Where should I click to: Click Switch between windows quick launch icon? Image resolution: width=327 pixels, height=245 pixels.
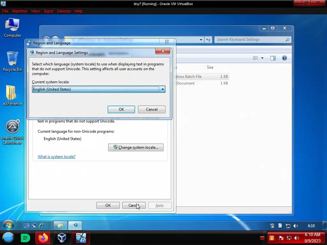34,226
